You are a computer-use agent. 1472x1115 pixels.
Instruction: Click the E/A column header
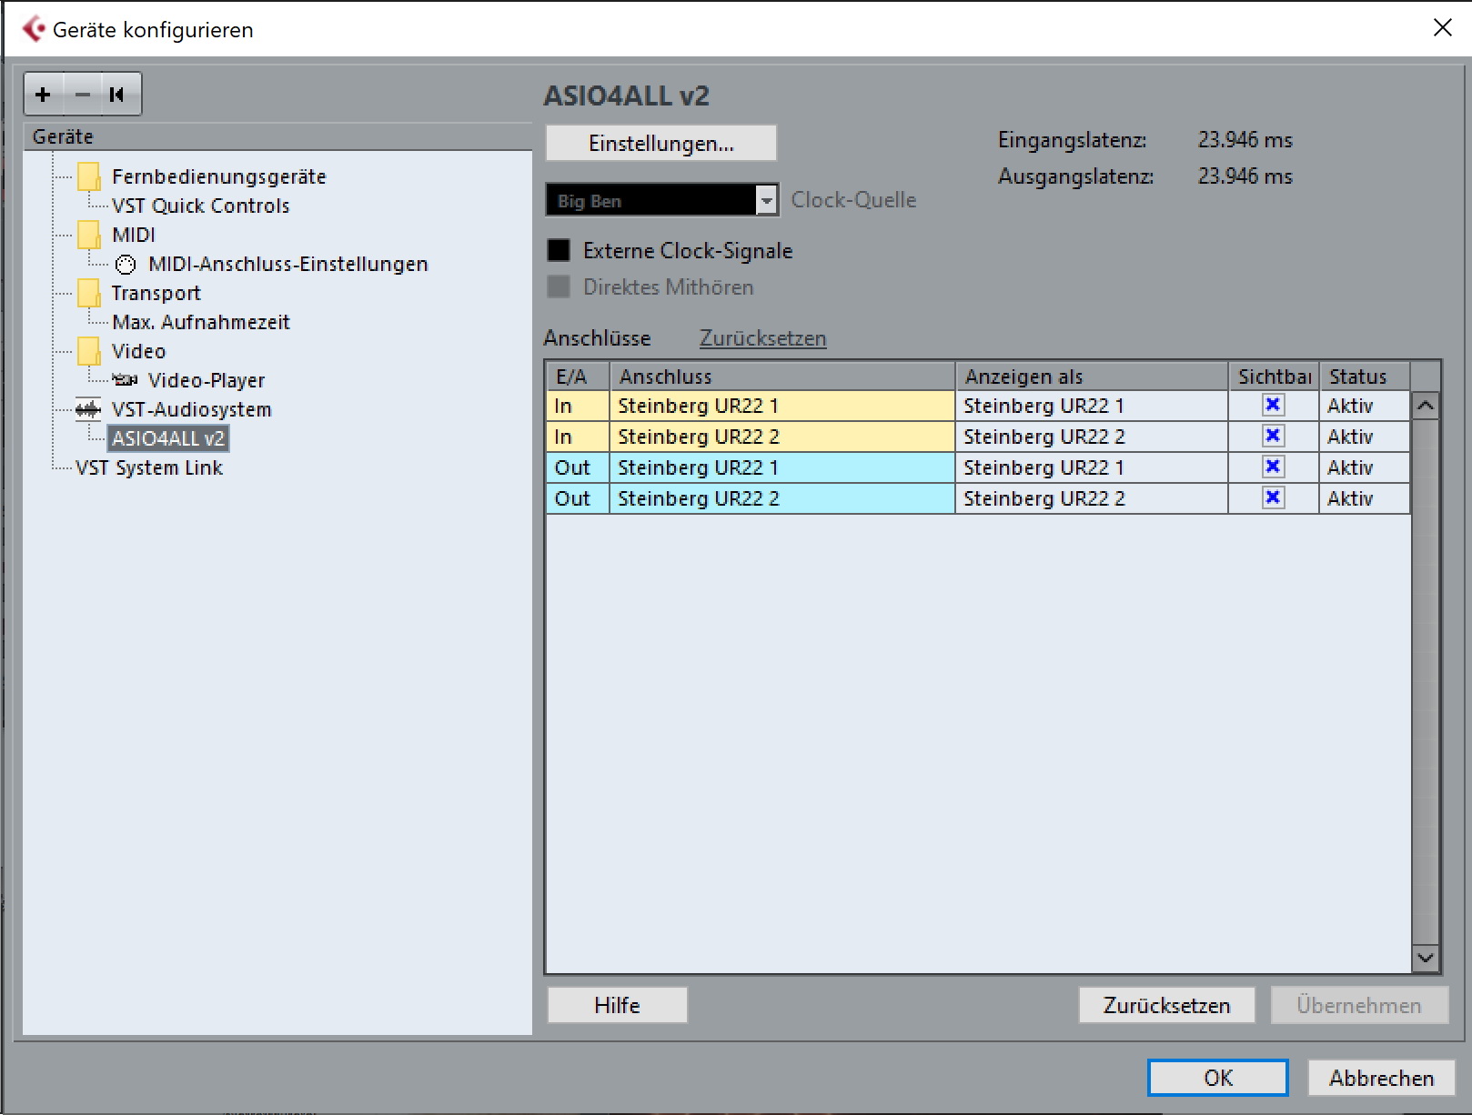coord(578,377)
